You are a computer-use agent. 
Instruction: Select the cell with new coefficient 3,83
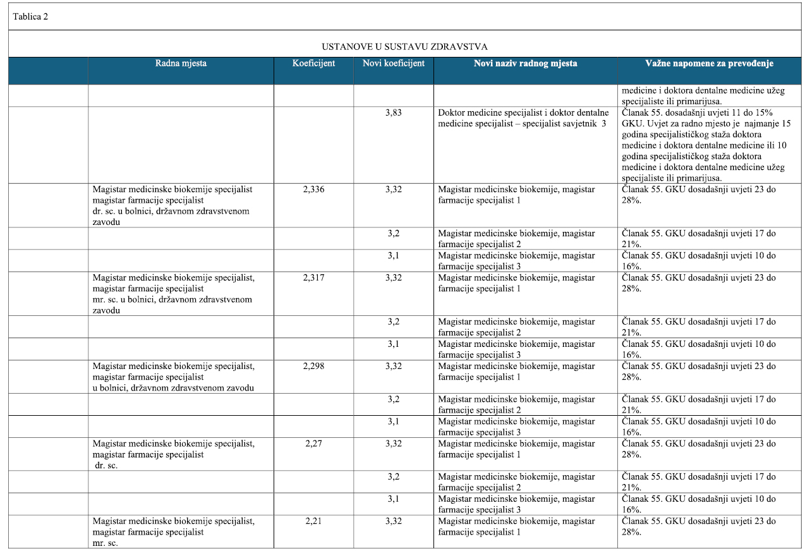click(x=393, y=112)
